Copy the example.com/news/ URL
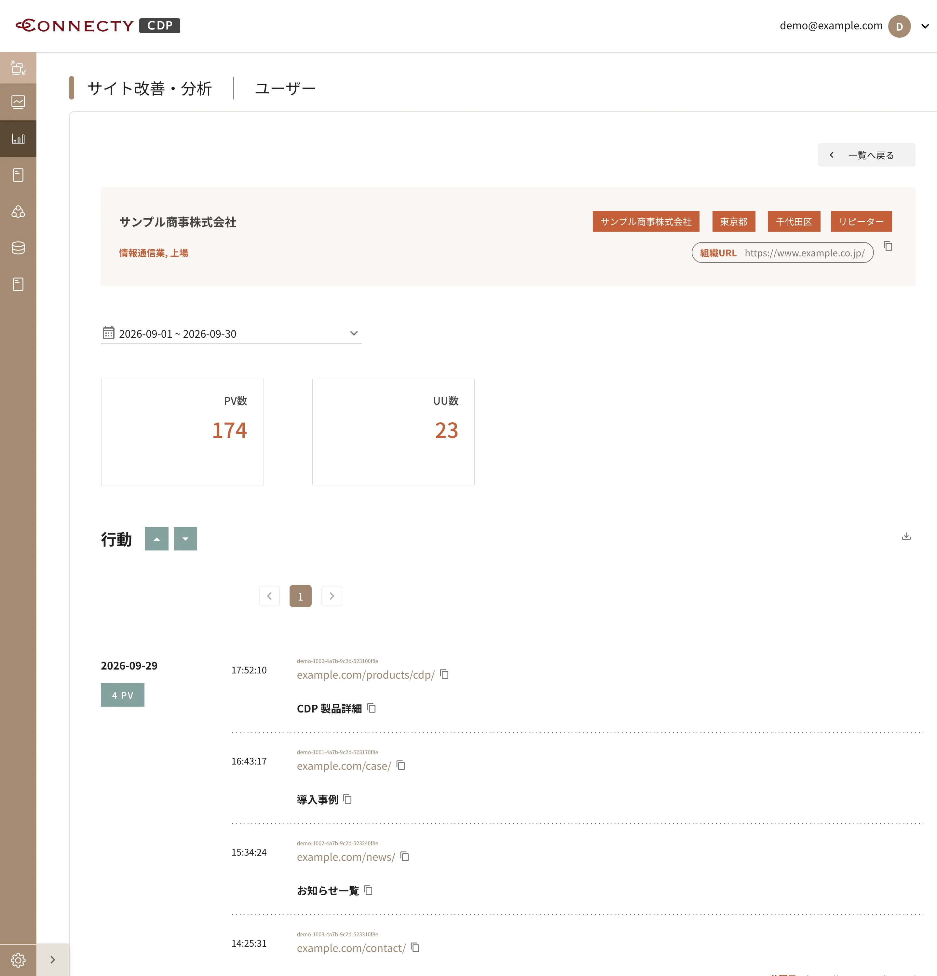Viewport: 937px width, 976px height. (405, 857)
